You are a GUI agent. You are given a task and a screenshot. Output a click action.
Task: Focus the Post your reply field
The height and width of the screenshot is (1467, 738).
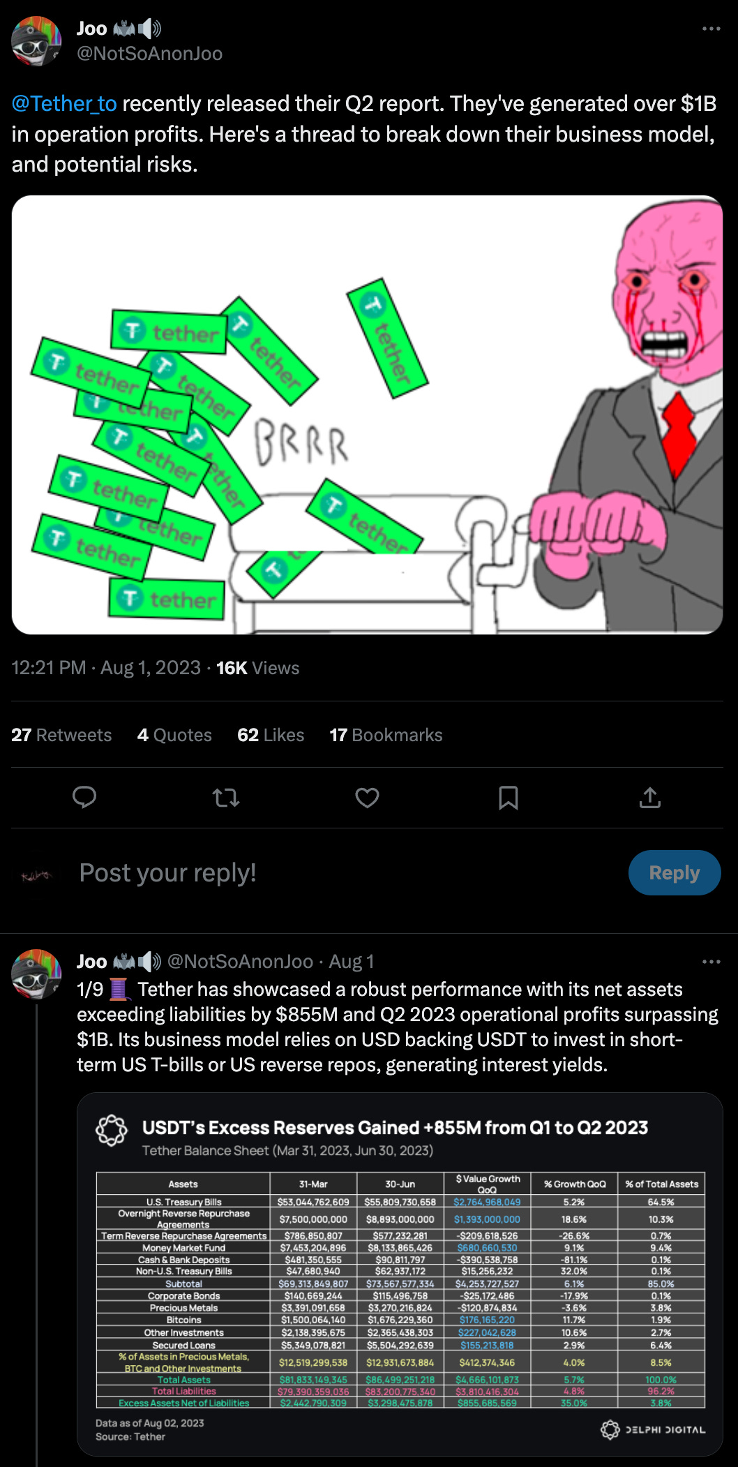pos(347,873)
